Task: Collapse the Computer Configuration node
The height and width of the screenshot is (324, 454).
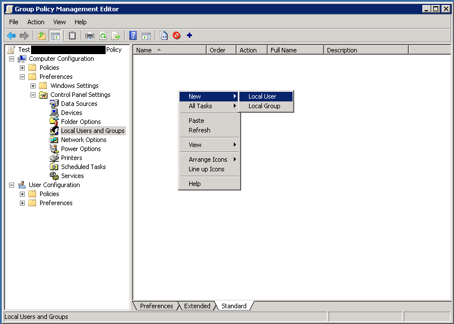Action: coord(12,59)
